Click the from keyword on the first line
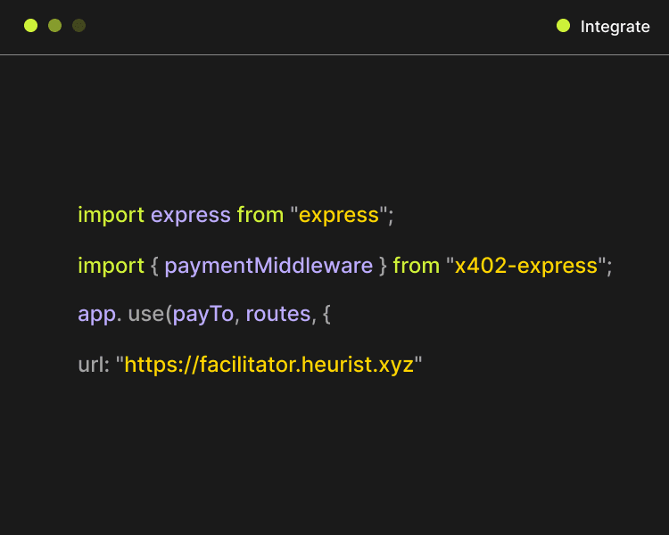This screenshot has width=669, height=535. [x=260, y=215]
